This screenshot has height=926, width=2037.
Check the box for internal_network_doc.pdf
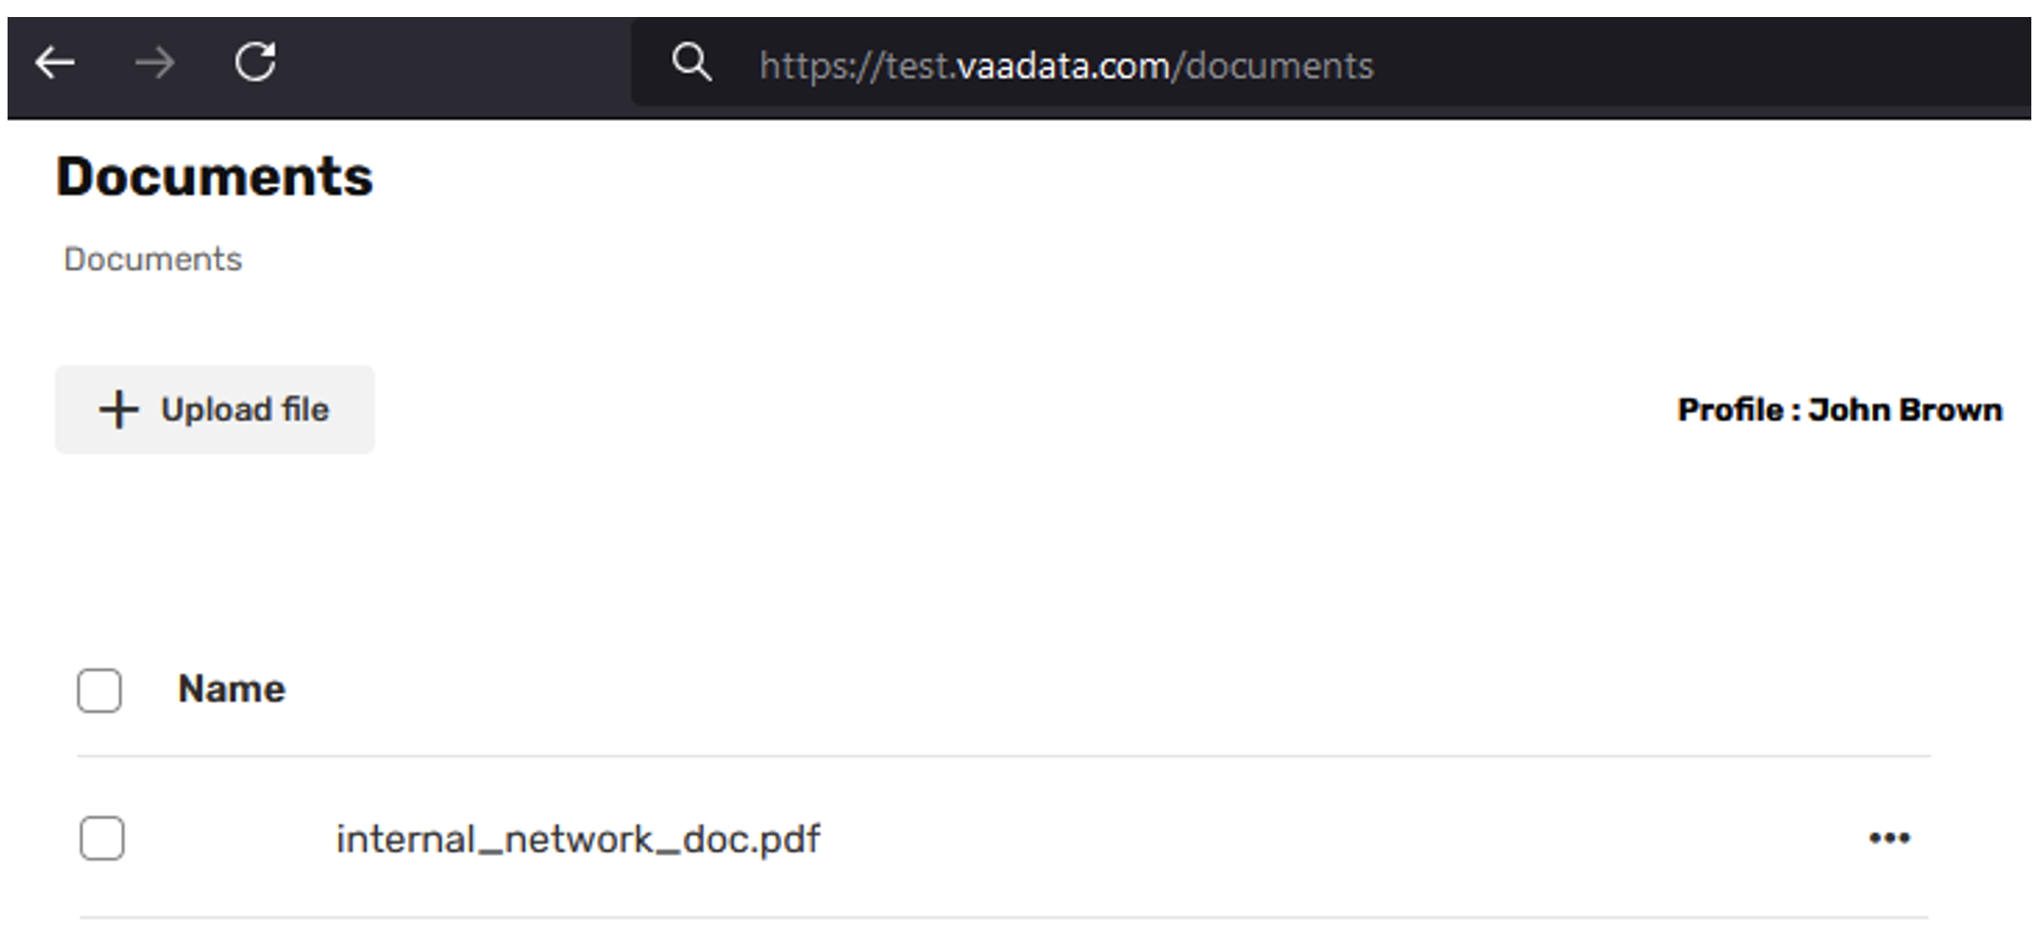tap(102, 838)
